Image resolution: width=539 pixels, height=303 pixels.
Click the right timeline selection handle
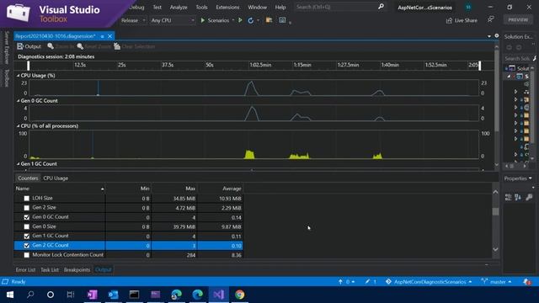[x=479, y=66]
